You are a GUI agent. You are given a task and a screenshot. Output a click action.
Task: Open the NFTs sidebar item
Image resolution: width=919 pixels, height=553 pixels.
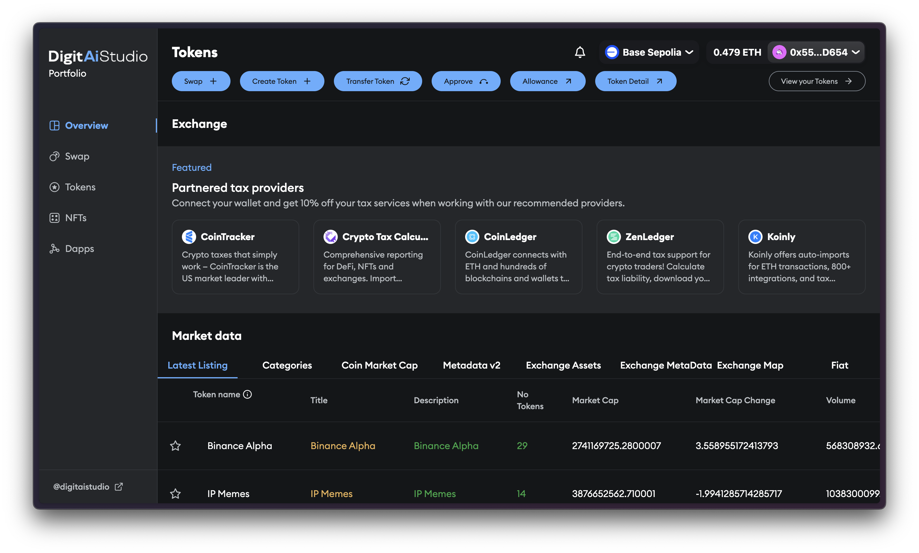[75, 218]
